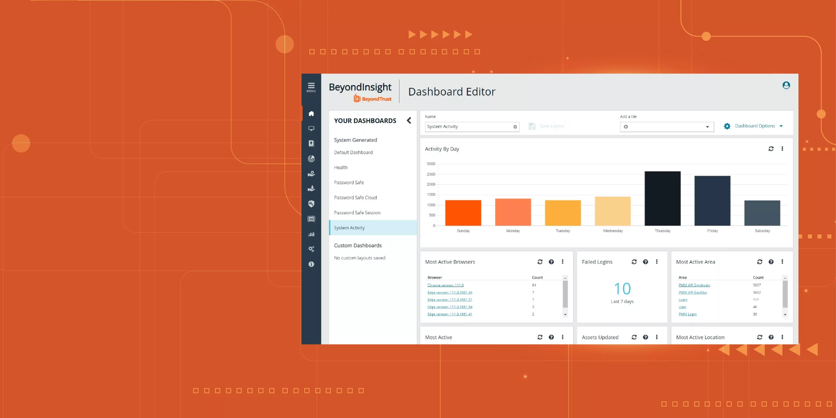836x418 pixels.
Task: Click the Most Active Browsers scrollbar
Action: [565, 294]
